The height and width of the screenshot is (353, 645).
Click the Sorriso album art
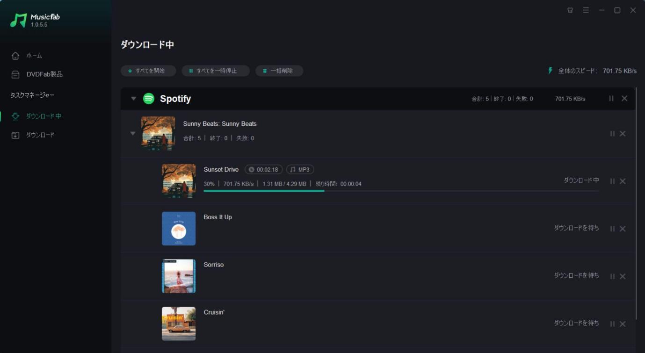179,276
